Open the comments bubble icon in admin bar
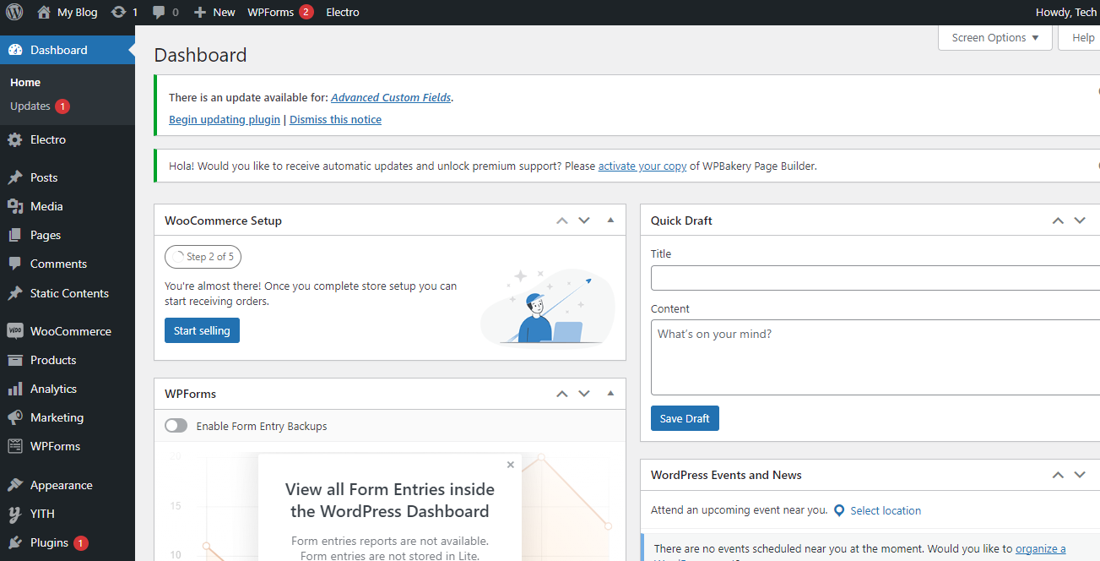The image size is (1100, 561). 159,13
